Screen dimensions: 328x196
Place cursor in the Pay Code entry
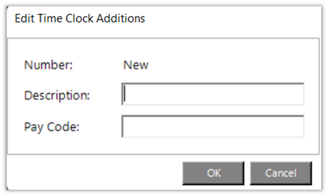(x=213, y=127)
